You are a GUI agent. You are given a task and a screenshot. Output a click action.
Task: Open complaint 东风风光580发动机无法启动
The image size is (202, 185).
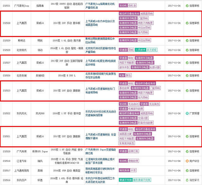(x=101, y=113)
